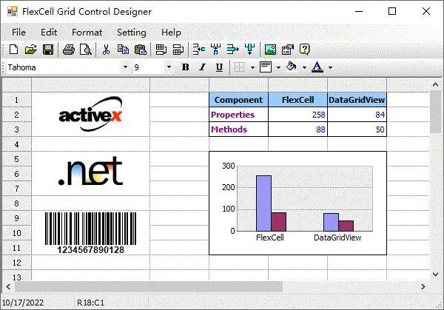Select the bar chart object
444x310 pixels.
coord(298,203)
